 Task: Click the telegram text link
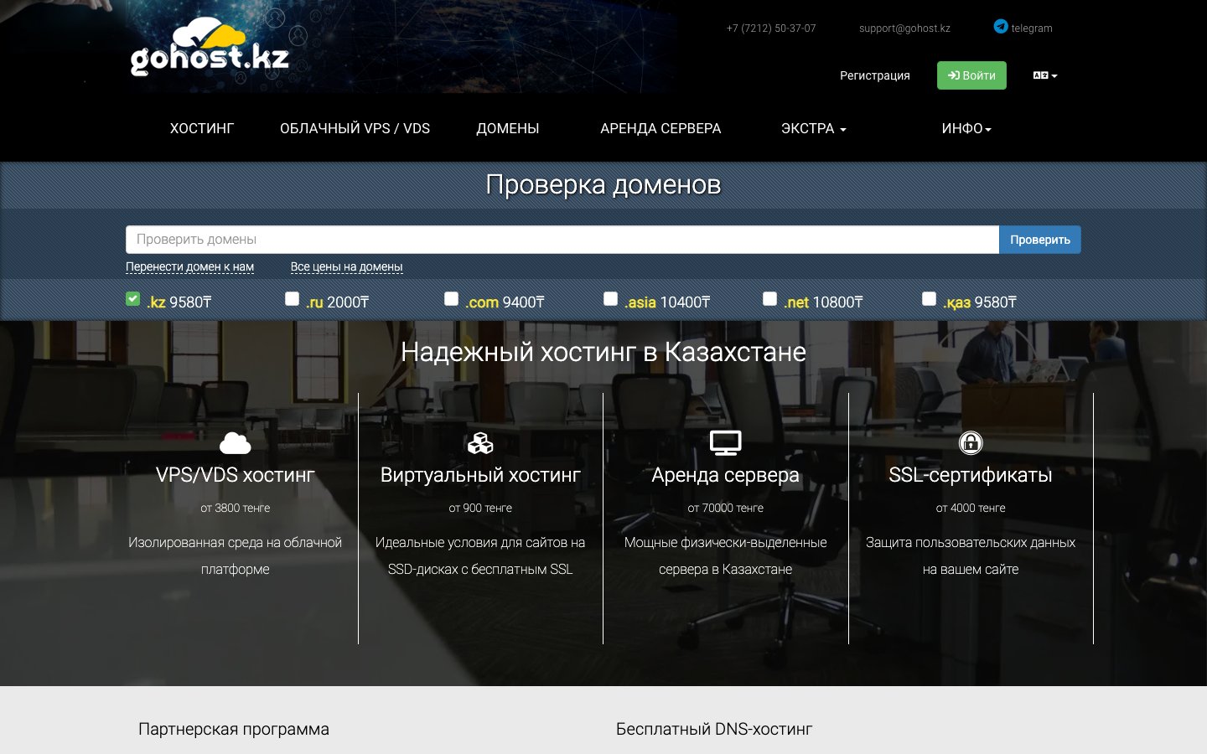tap(1032, 28)
